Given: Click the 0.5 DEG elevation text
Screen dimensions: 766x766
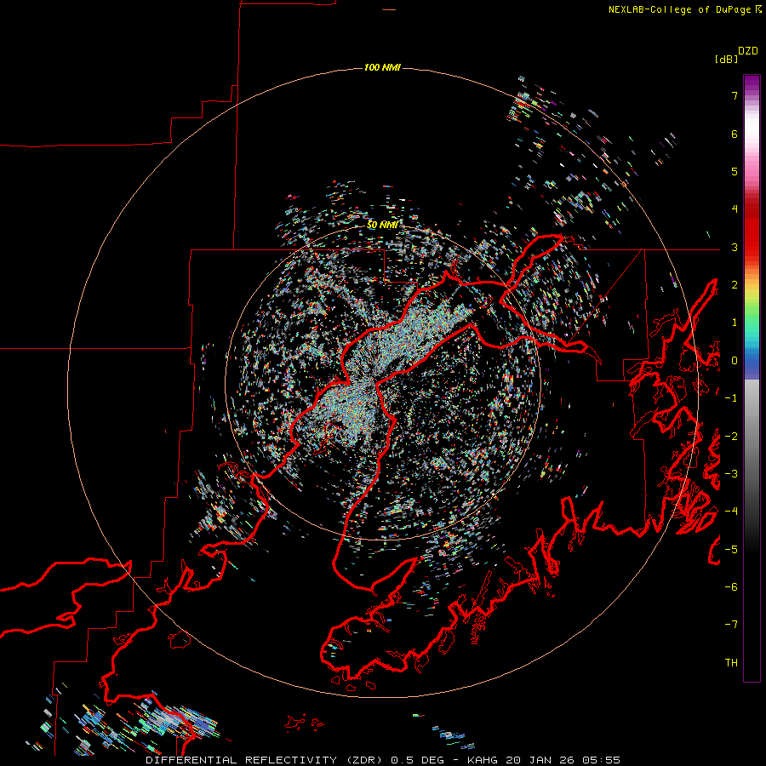Looking at the screenshot, I should tap(417, 760).
